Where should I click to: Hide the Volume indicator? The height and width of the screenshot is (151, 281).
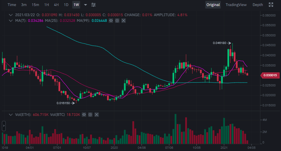pos(84,115)
